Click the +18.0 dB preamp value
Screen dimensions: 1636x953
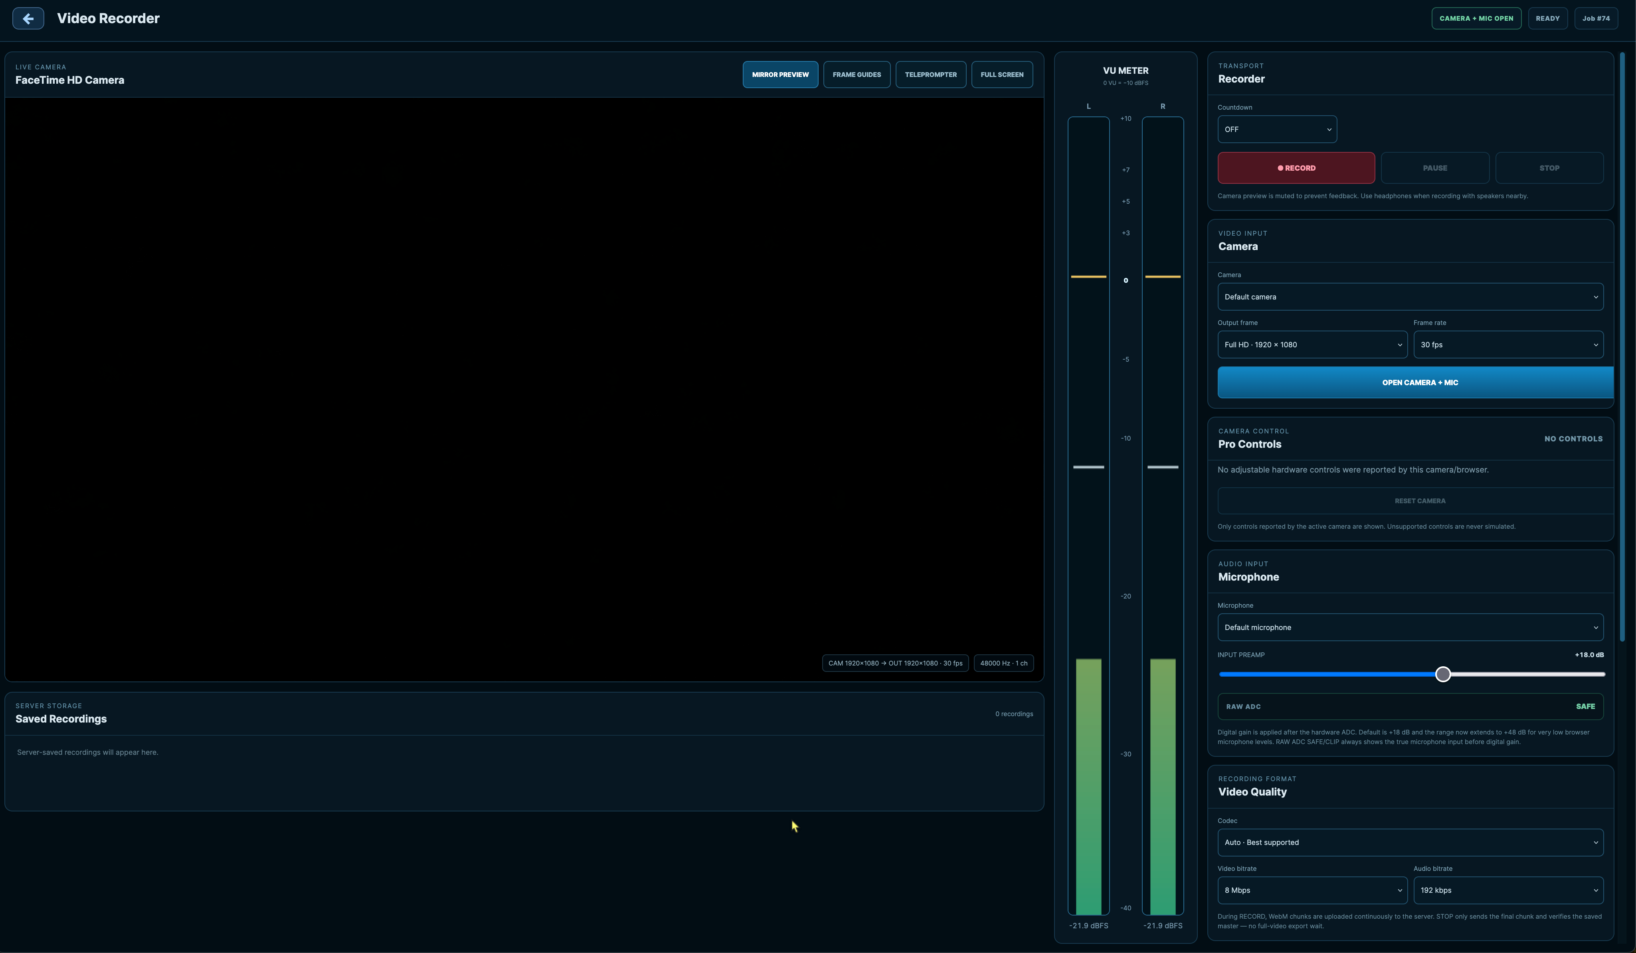[1589, 655]
